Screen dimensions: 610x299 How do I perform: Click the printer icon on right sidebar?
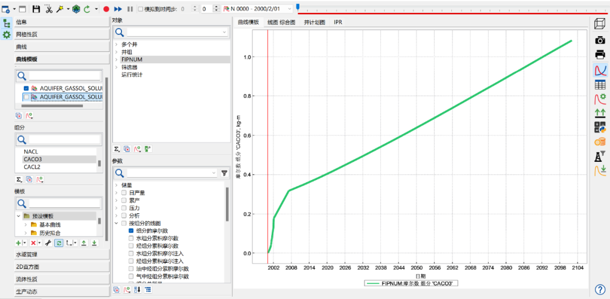(600, 55)
